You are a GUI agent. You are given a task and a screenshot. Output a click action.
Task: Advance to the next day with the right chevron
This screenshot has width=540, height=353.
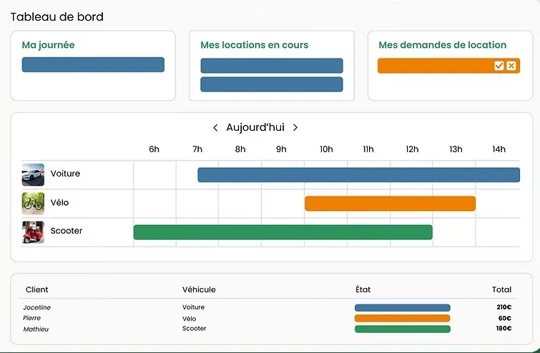pos(295,128)
